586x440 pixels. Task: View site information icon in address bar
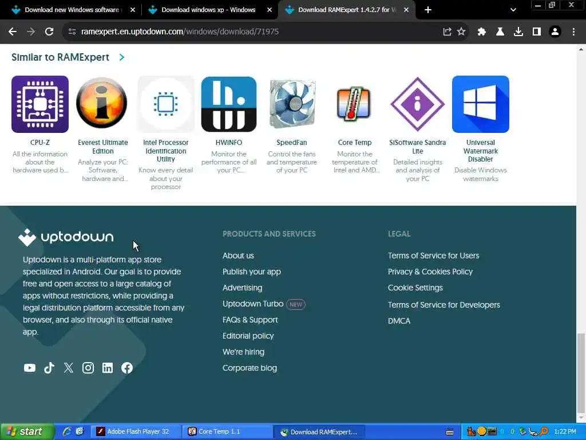tap(72, 32)
